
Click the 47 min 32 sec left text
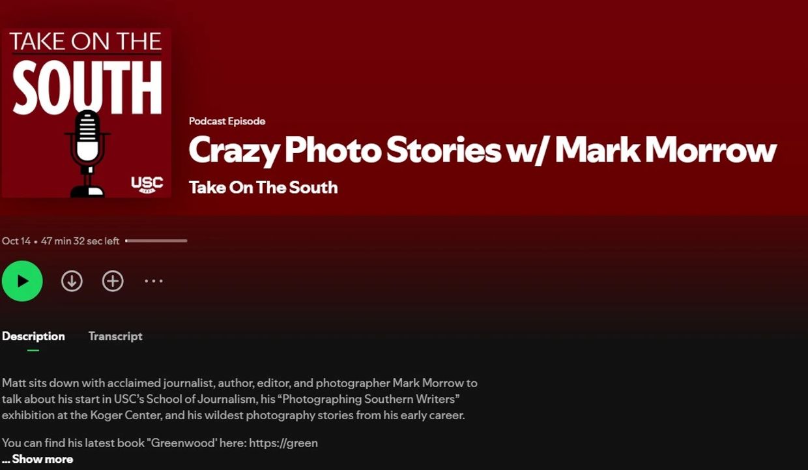click(x=80, y=241)
